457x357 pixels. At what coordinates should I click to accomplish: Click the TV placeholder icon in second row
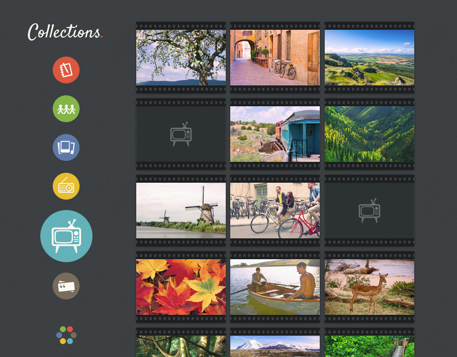click(x=181, y=134)
